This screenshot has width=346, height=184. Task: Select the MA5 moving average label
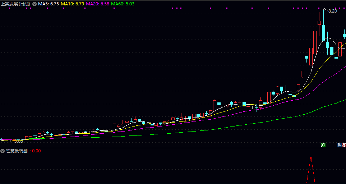pos(48,4)
